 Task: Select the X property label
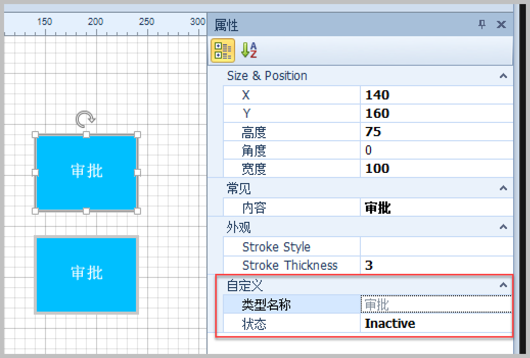246,95
